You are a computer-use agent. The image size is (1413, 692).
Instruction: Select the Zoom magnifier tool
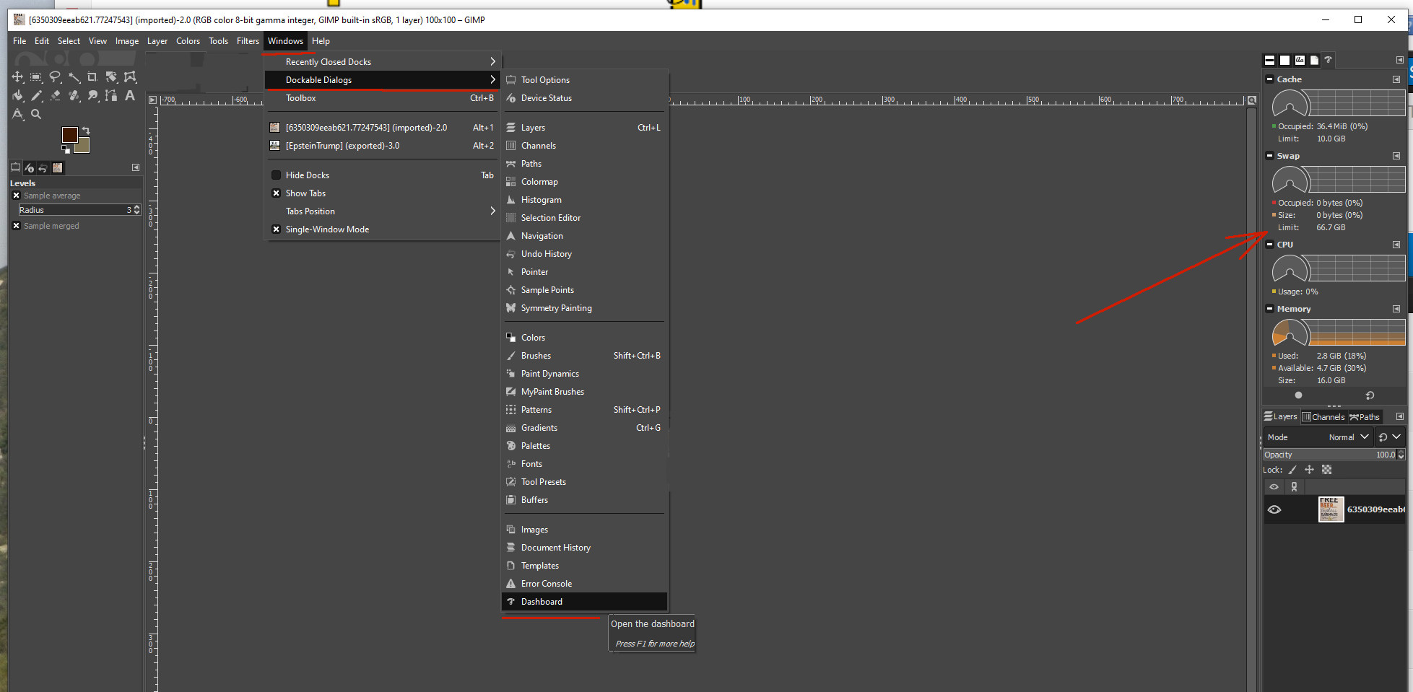click(x=36, y=114)
